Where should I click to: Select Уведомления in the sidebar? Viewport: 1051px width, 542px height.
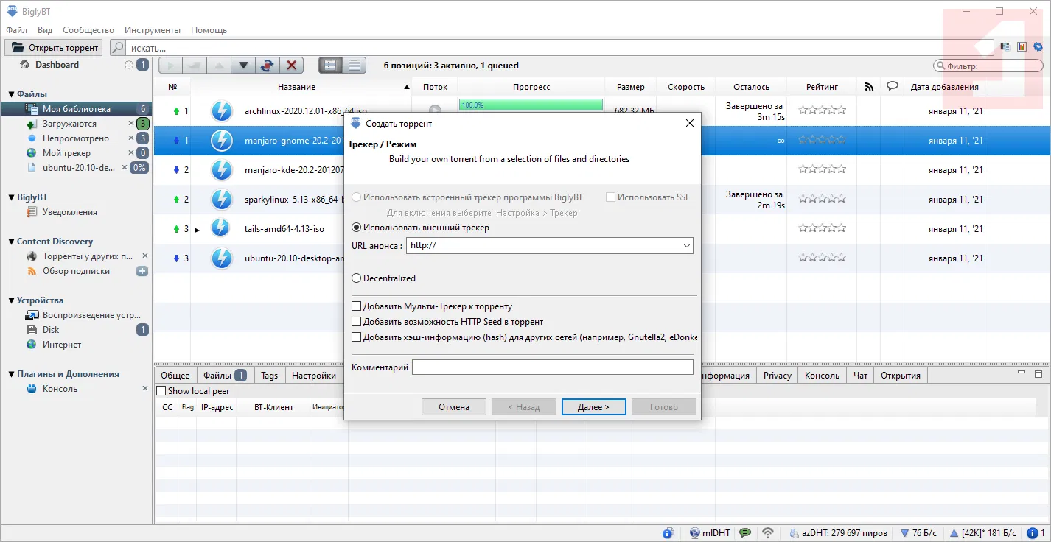point(70,212)
